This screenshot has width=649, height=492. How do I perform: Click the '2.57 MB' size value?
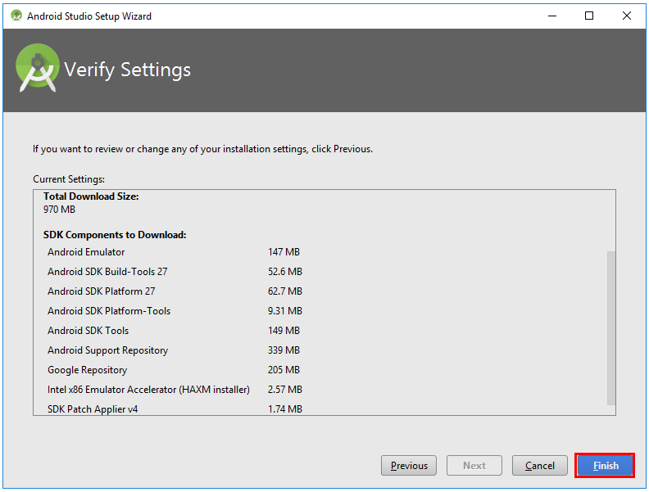(285, 390)
